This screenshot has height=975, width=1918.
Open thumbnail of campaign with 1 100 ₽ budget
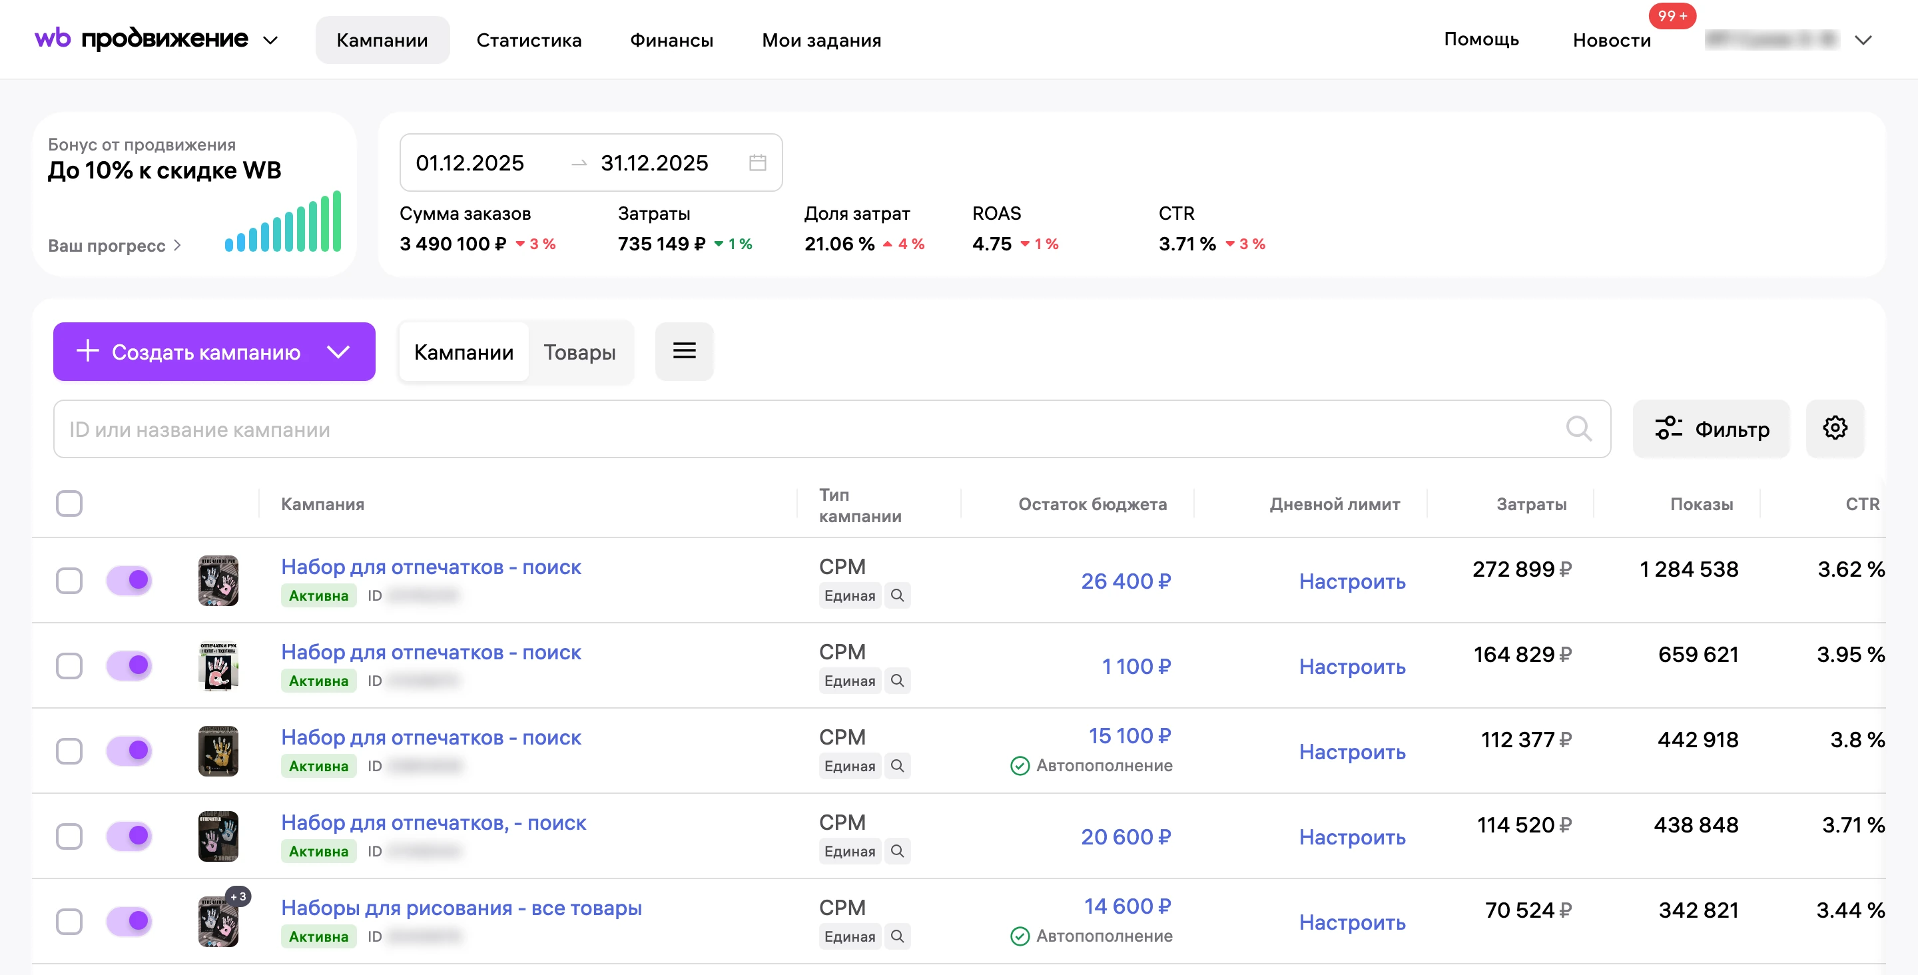point(218,666)
